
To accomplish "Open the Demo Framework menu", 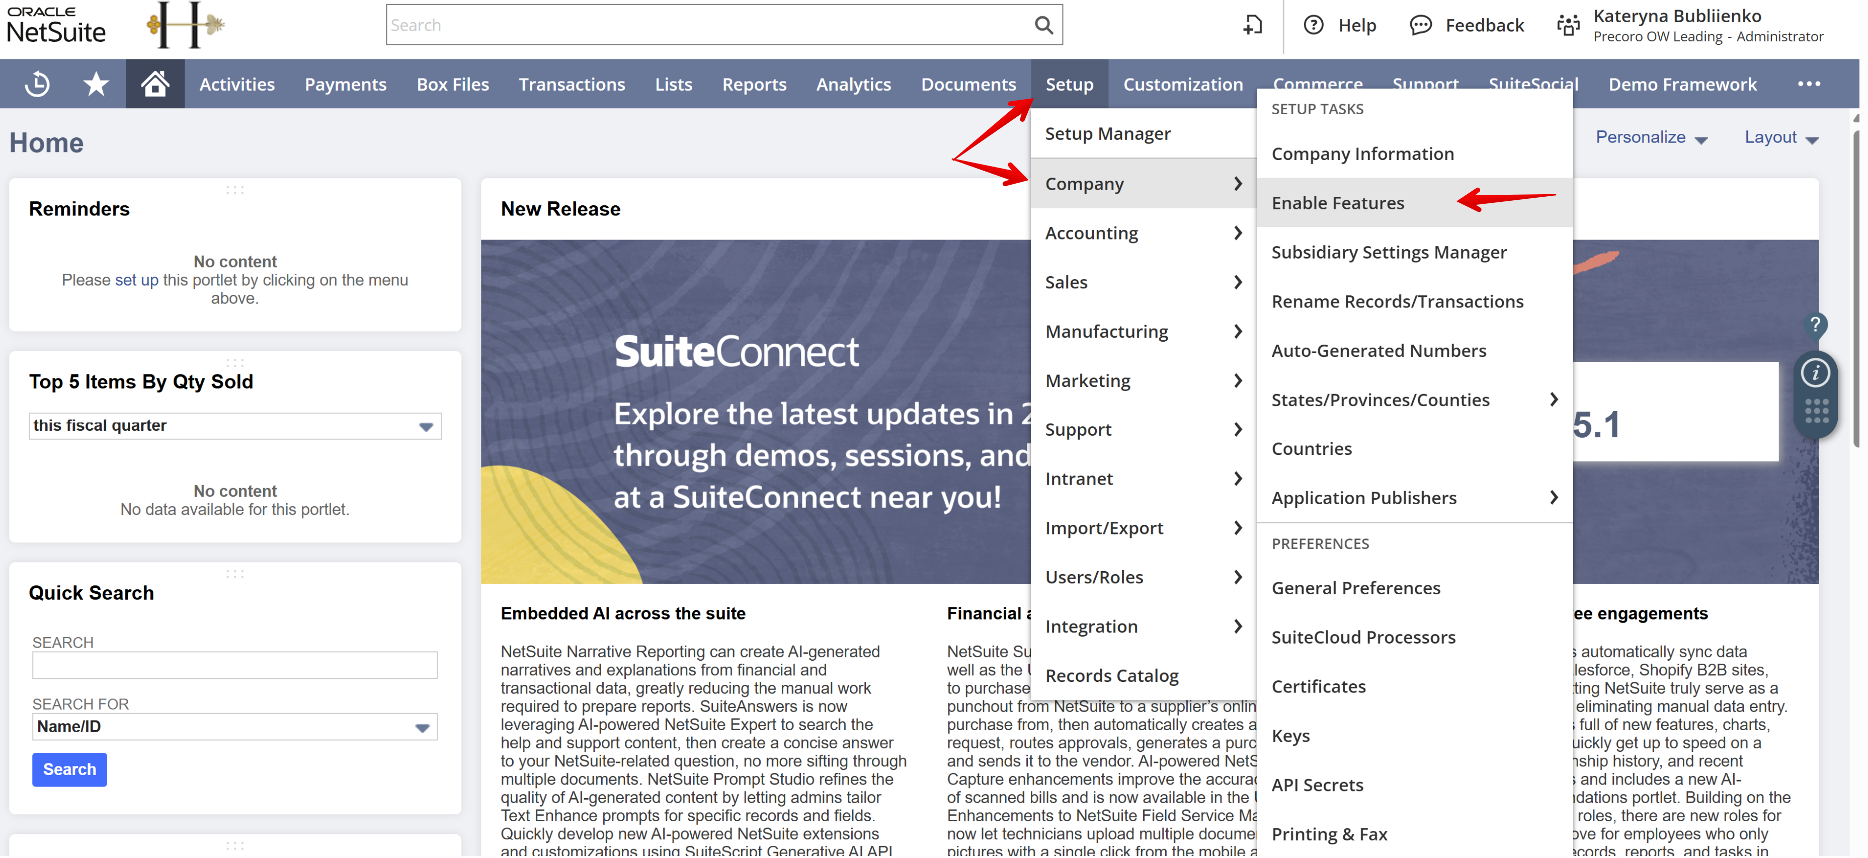I will click(x=1682, y=84).
